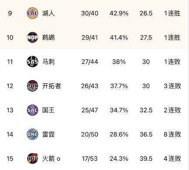189x170 pixels.
Task: Click the Kings SAC team logo
Action: pos(33,110)
